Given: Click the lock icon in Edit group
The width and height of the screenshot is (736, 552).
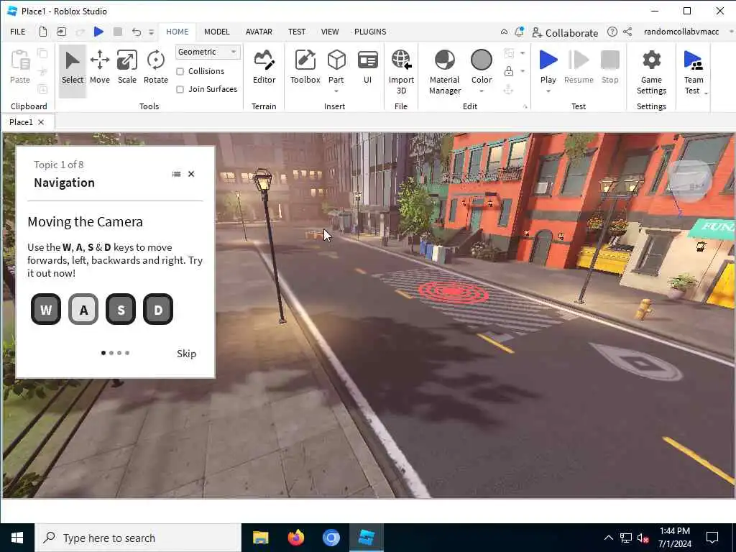Looking at the screenshot, I should point(508,71).
